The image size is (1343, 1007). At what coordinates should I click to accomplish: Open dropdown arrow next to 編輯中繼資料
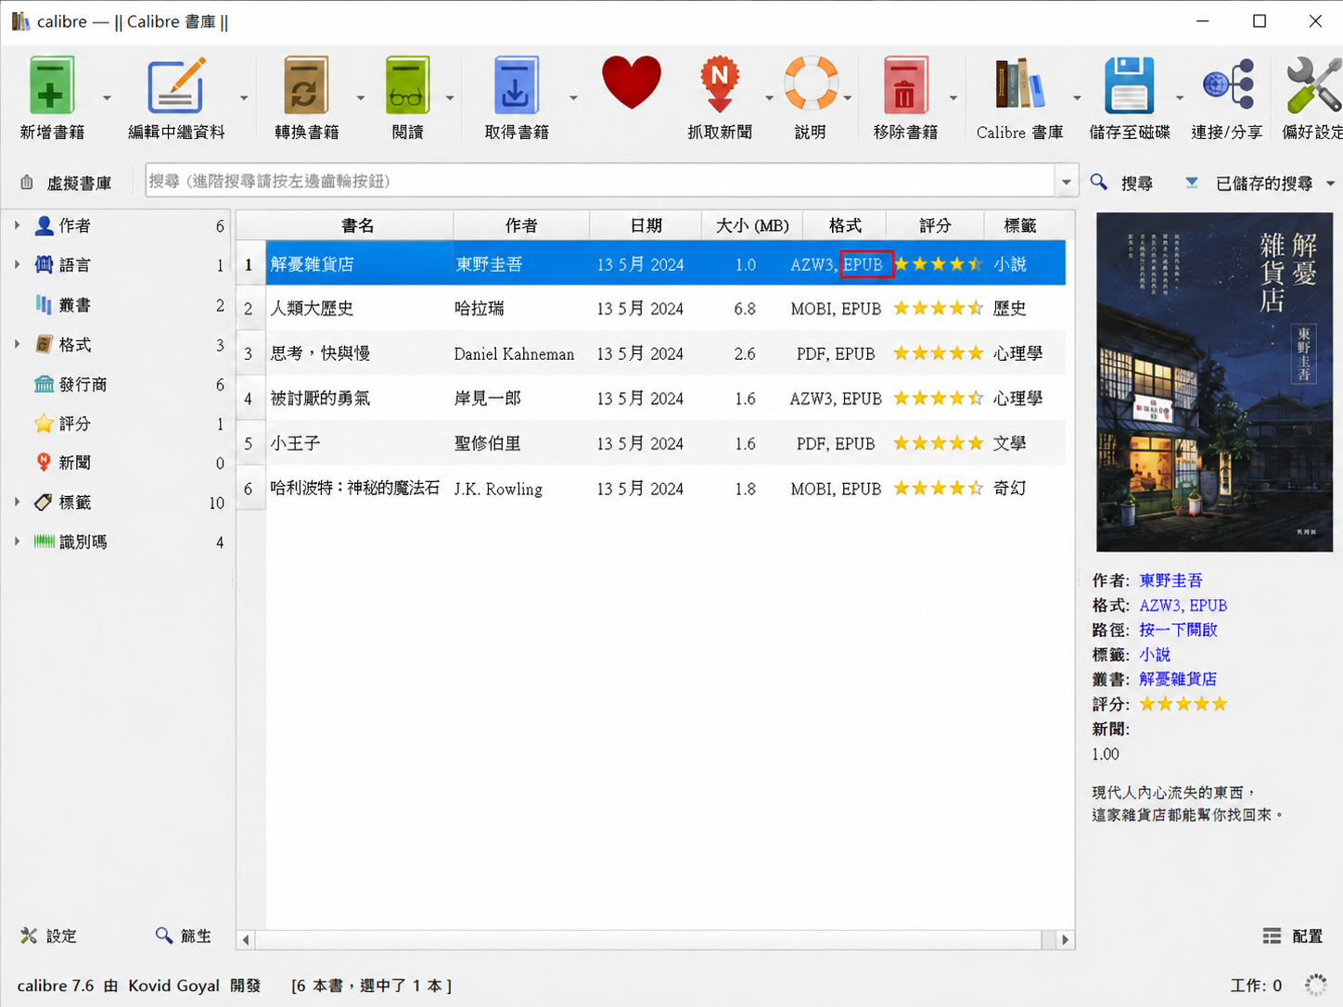(x=244, y=97)
